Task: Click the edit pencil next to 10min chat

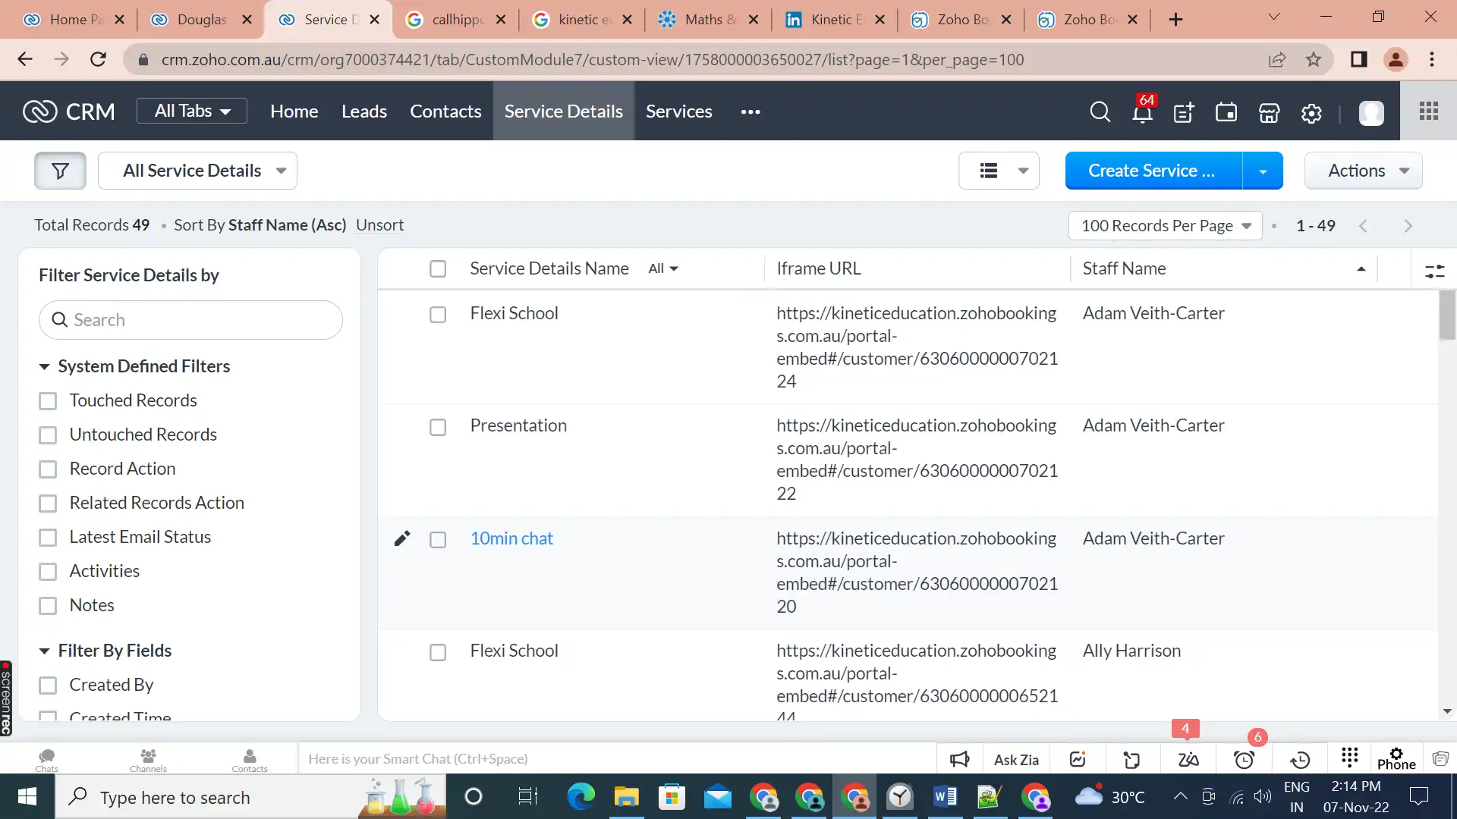Action: 401,538
